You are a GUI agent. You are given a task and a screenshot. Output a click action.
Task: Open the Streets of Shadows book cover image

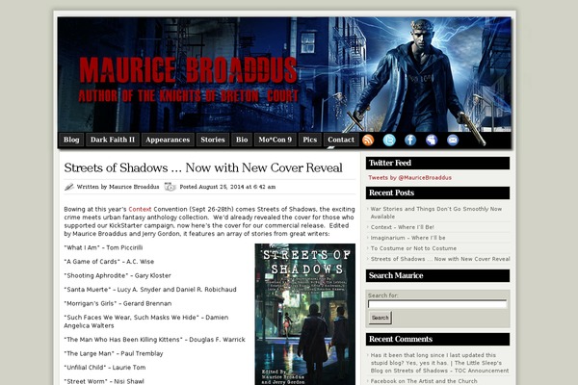tap(305, 315)
